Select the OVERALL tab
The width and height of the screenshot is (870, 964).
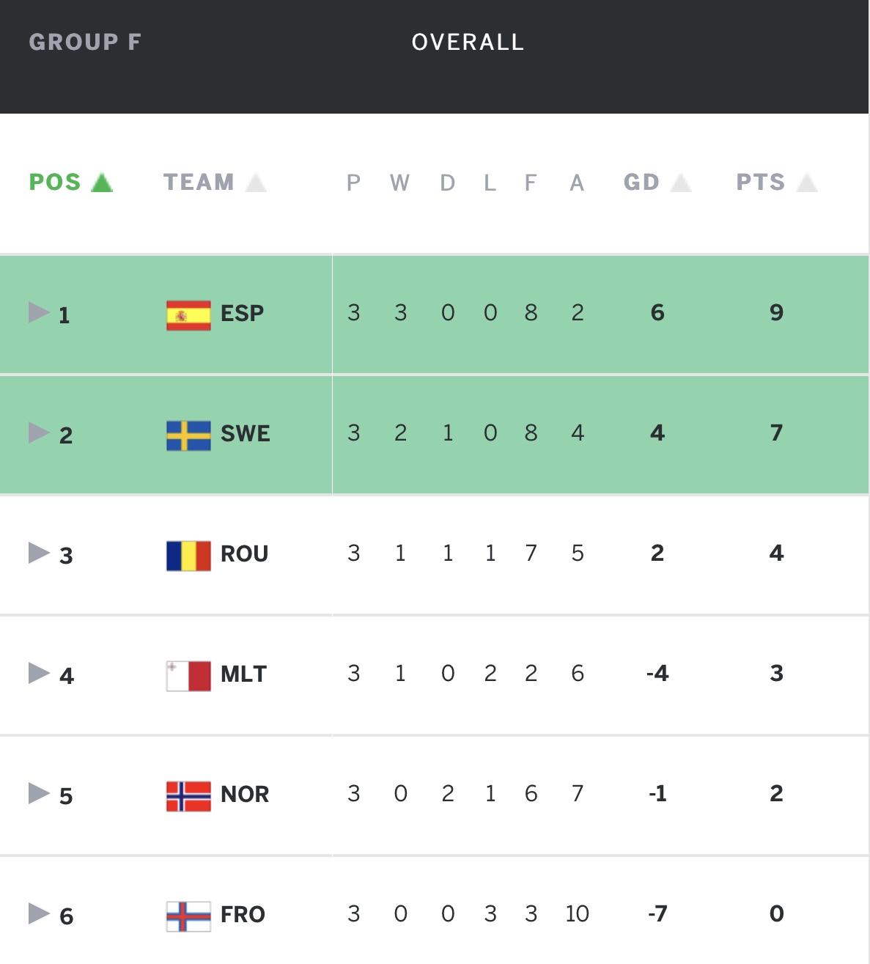point(468,43)
